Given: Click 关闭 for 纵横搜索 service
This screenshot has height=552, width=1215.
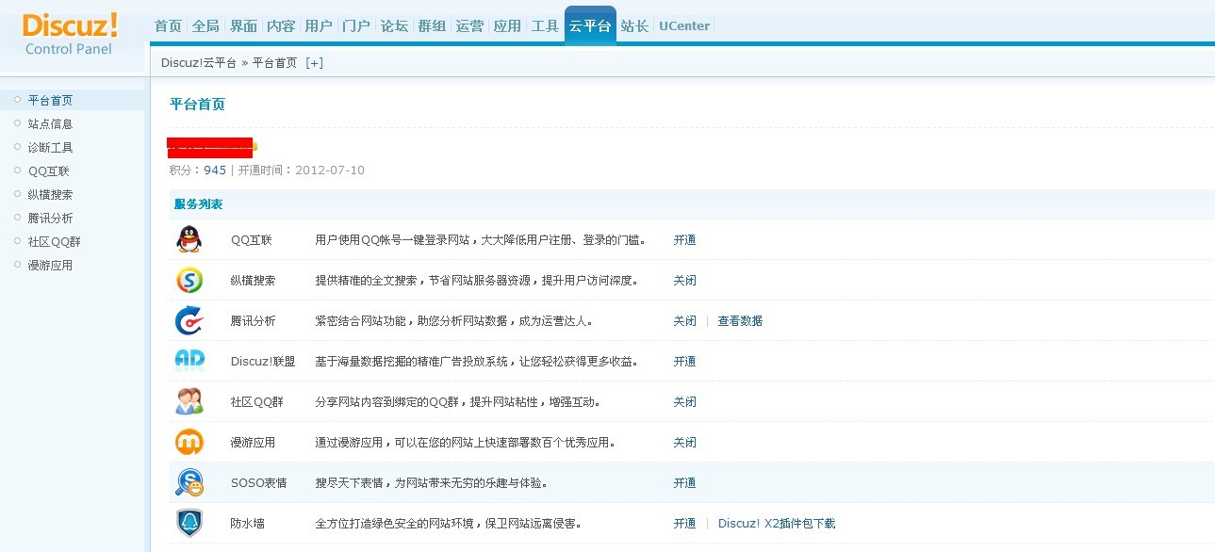Looking at the screenshot, I should pos(684,280).
